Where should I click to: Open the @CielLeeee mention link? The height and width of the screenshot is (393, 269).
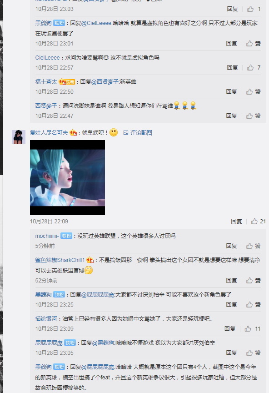click(96, 23)
